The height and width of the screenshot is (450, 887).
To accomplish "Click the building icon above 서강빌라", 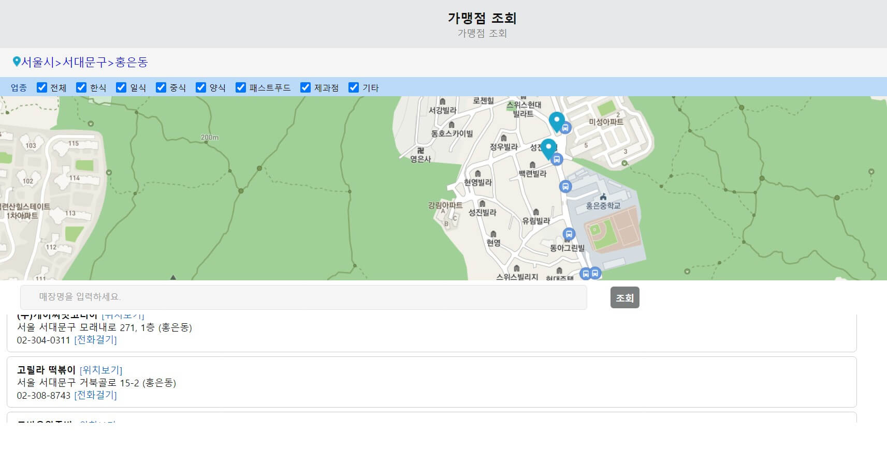I will [442, 102].
